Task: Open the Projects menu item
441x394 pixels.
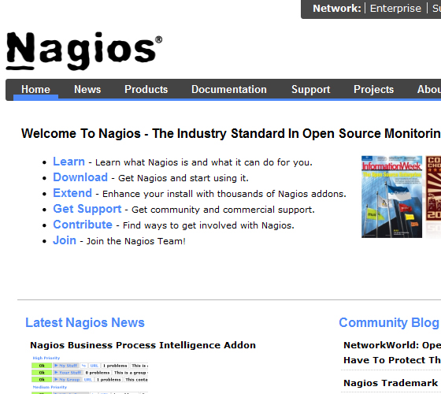Action: [x=373, y=90]
